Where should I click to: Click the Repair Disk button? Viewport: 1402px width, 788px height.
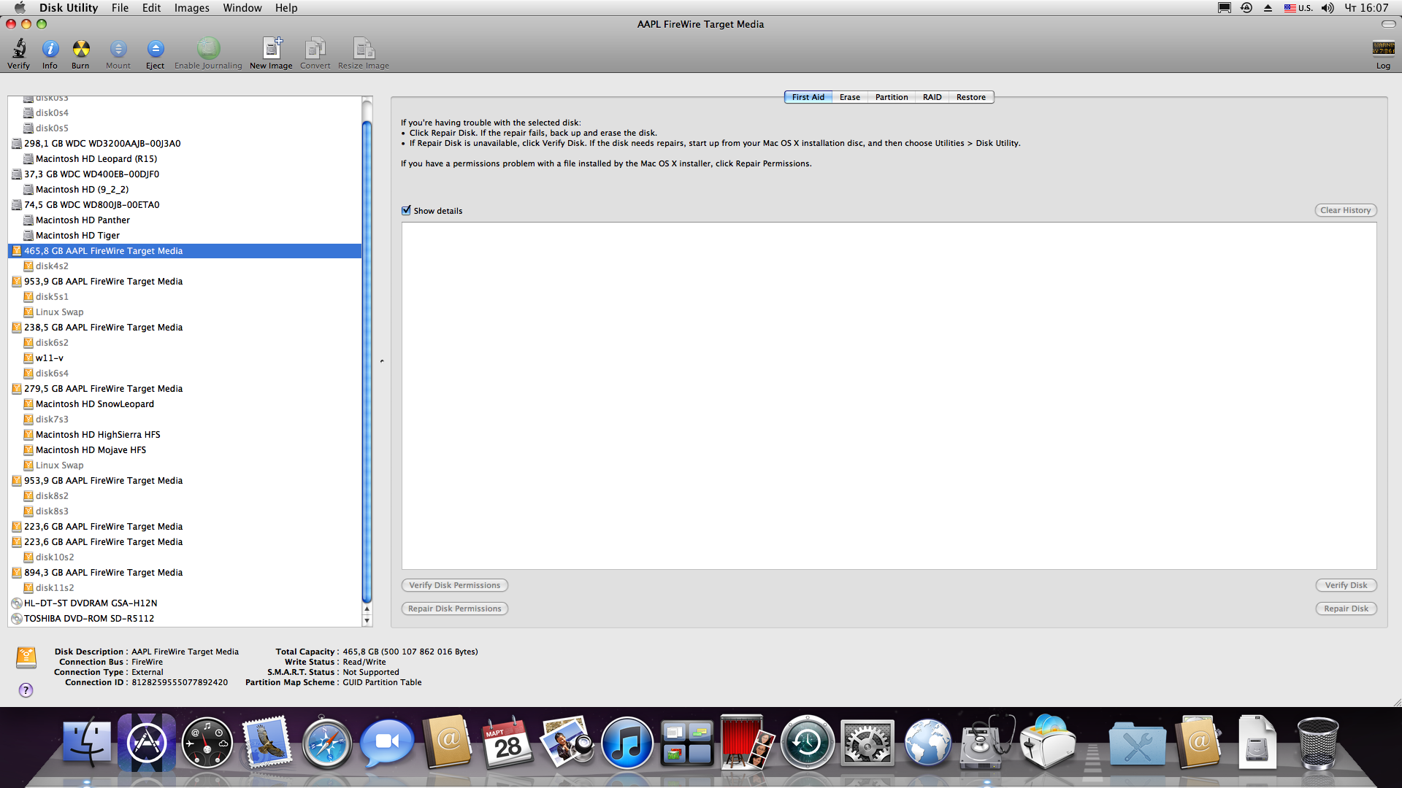1345,609
